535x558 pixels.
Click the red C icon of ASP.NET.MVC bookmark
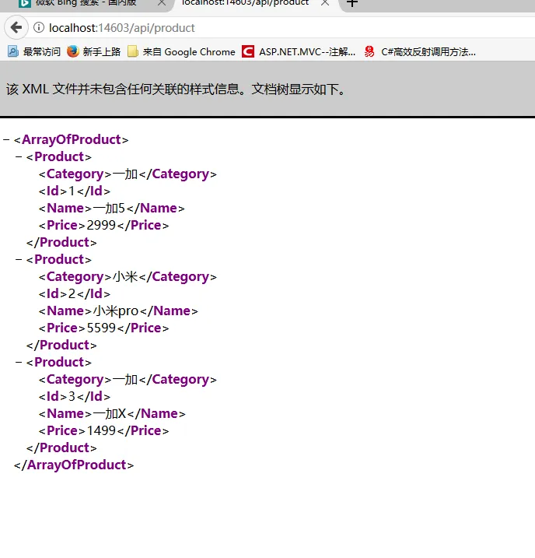(x=248, y=52)
